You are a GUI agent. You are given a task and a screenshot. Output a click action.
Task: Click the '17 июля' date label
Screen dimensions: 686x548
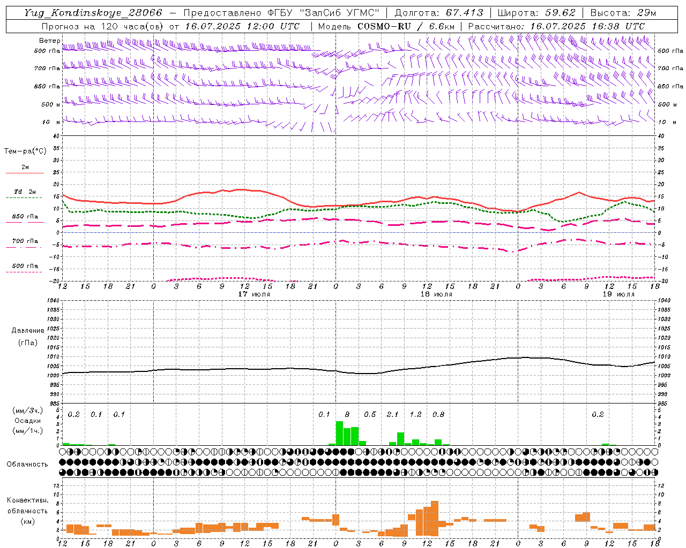click(x=254, y=294)
